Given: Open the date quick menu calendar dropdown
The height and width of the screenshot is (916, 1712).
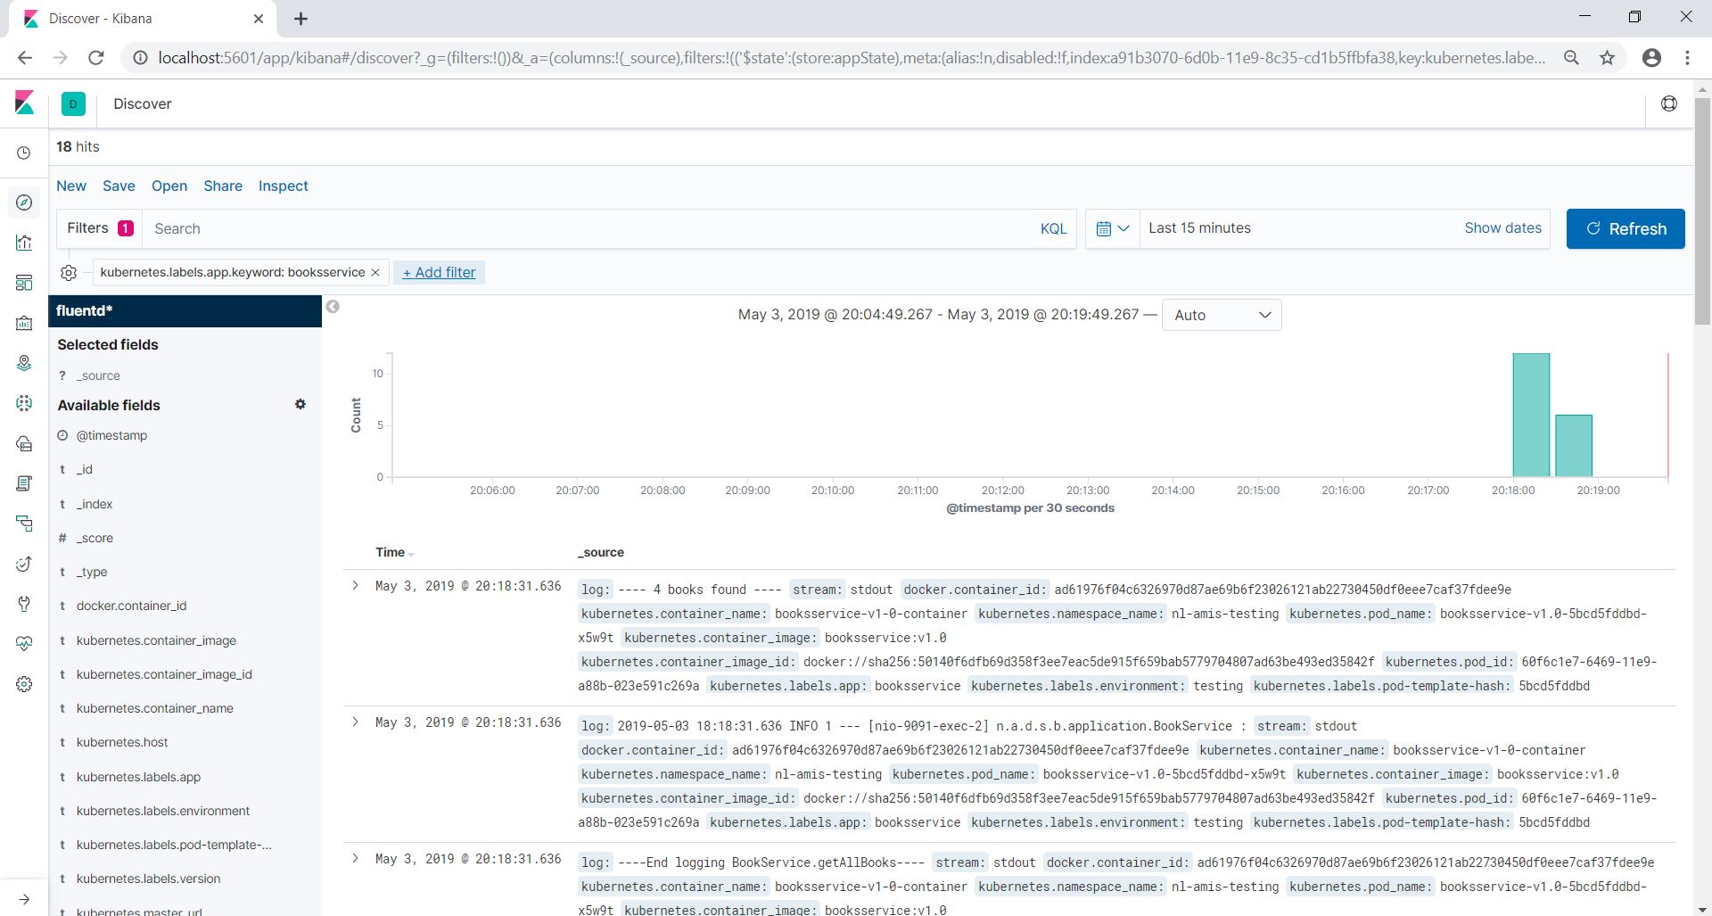Looking at the screenshot, I should (x=1112, y=229).
